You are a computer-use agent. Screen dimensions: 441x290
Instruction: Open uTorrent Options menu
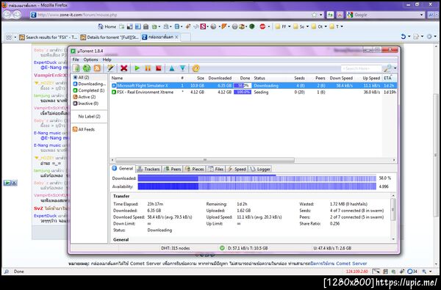(x=90, y=59)
